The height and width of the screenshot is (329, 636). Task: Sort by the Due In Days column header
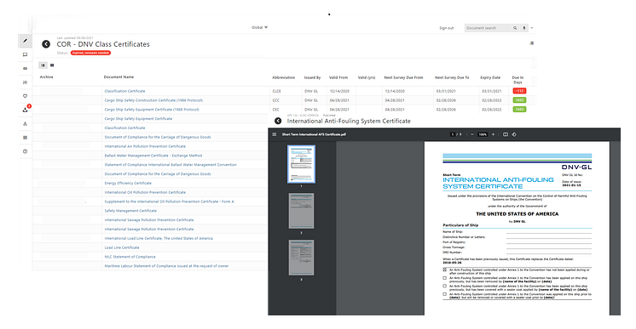tap(517, 79)
